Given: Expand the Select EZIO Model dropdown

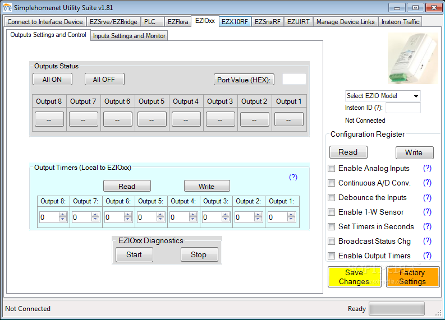Looking at the screenshot, I should (416, 96).
